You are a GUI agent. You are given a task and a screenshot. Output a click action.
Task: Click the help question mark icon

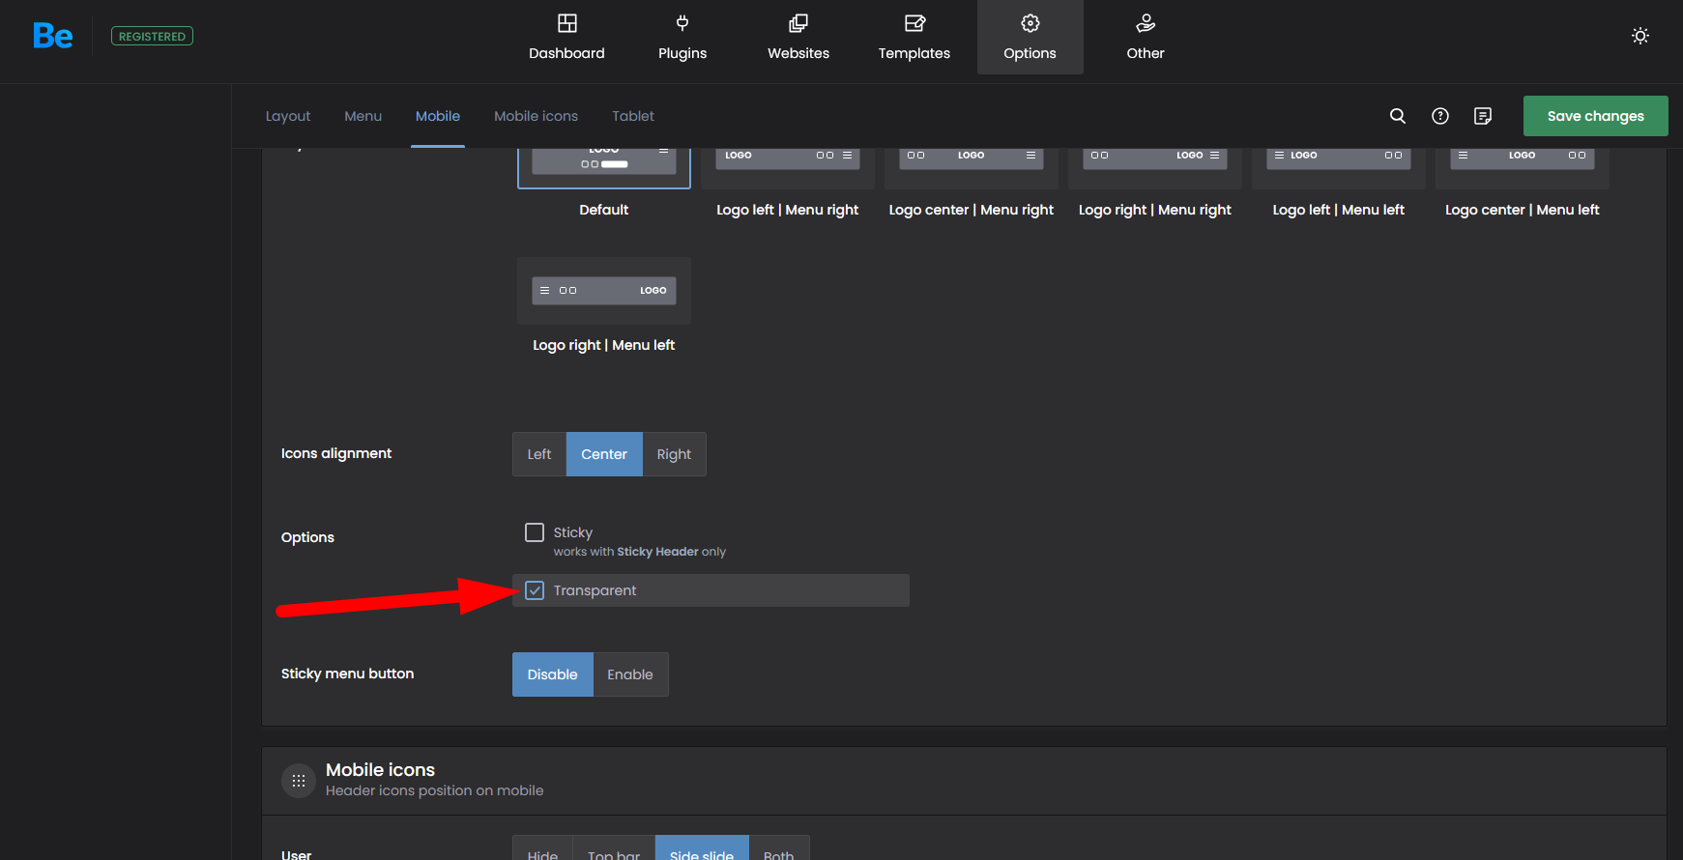pyautogui.click(x=1440, y=116)
